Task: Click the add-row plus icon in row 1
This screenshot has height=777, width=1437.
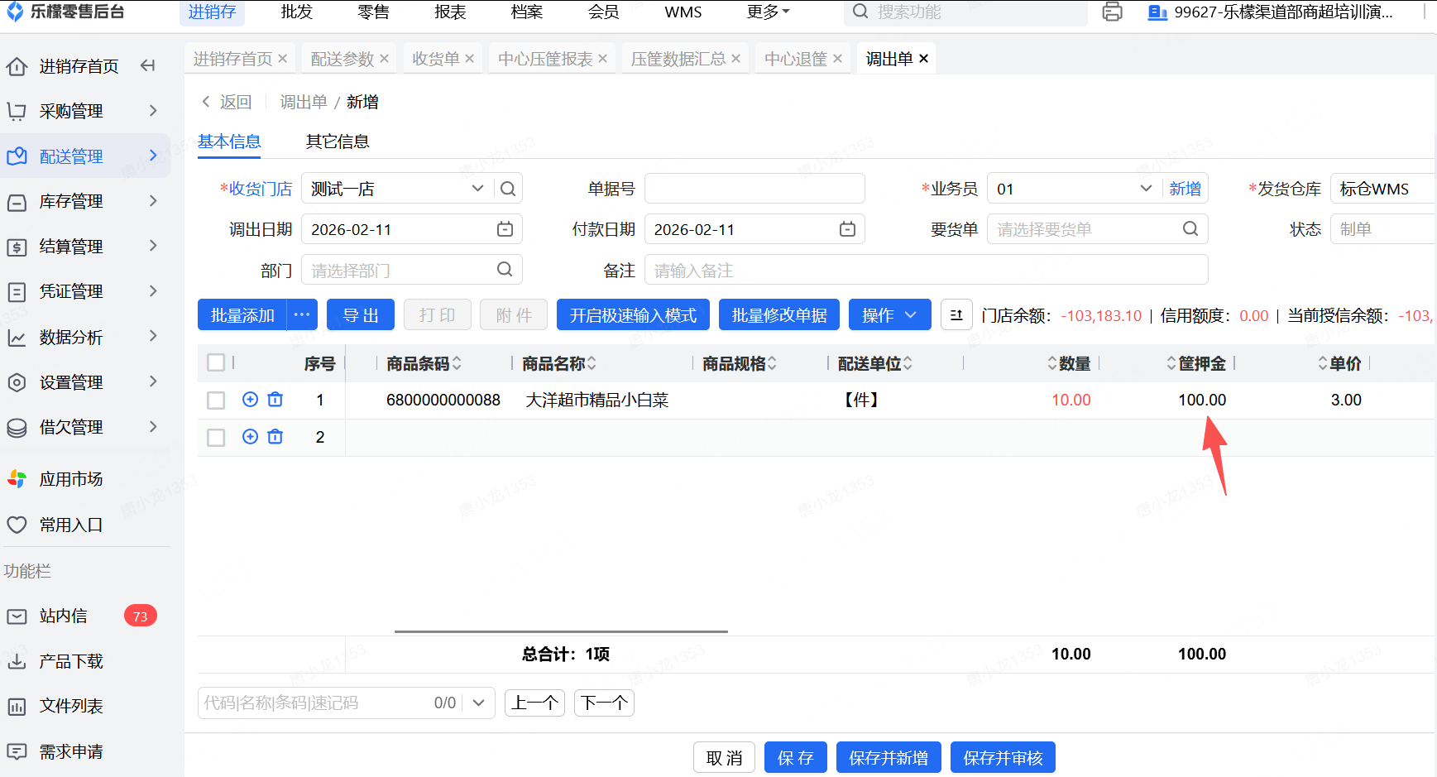Action: [250, 400]
